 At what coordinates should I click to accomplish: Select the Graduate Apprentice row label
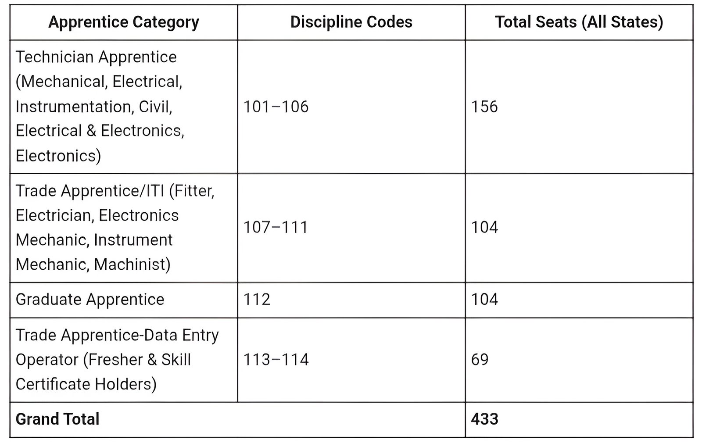[90, 300]
